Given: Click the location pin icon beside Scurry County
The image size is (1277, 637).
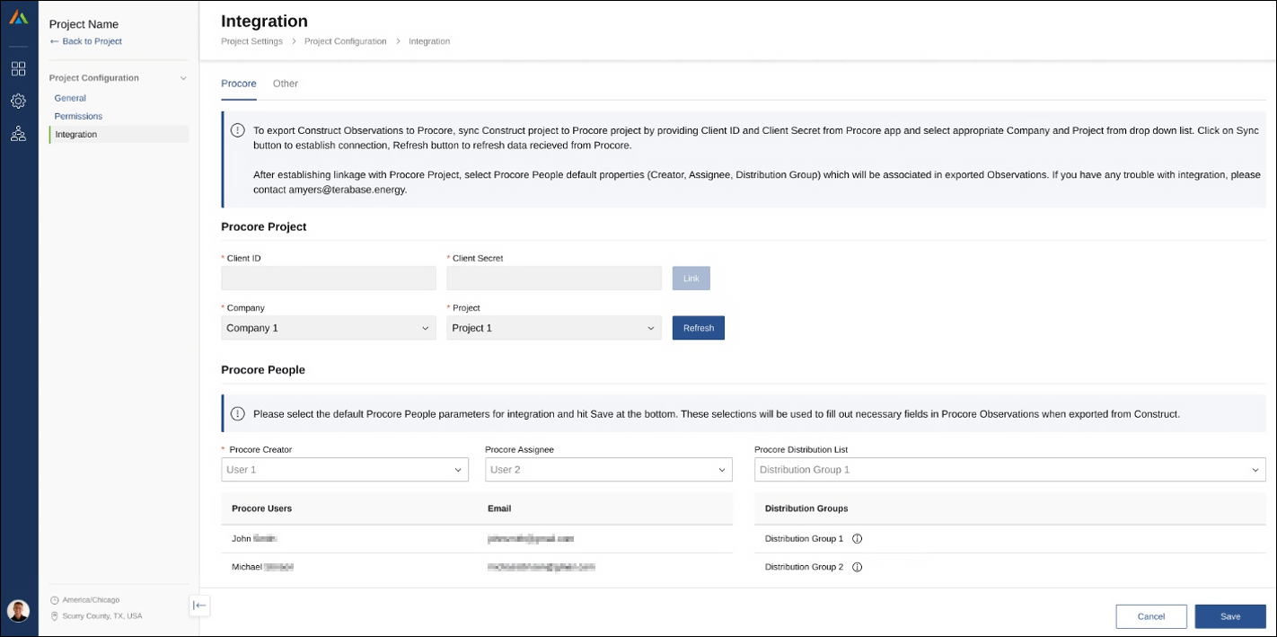Looking at the screenshot, I should 55,616.
